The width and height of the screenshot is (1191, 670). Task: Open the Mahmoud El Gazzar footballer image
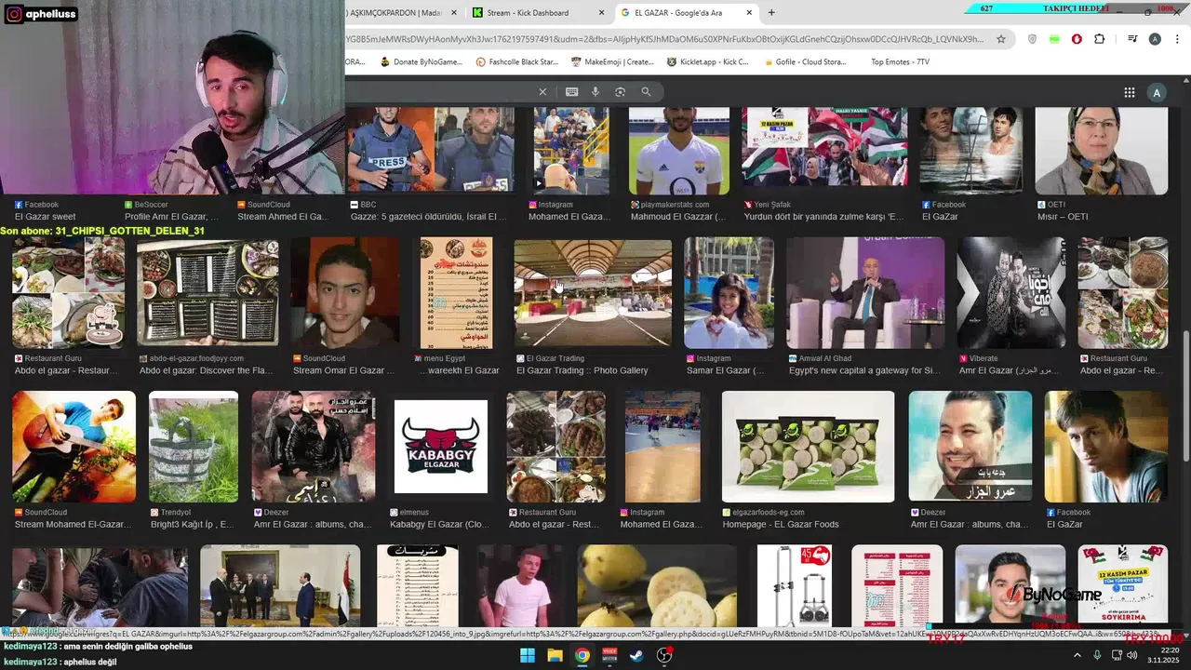coord(678,151)
